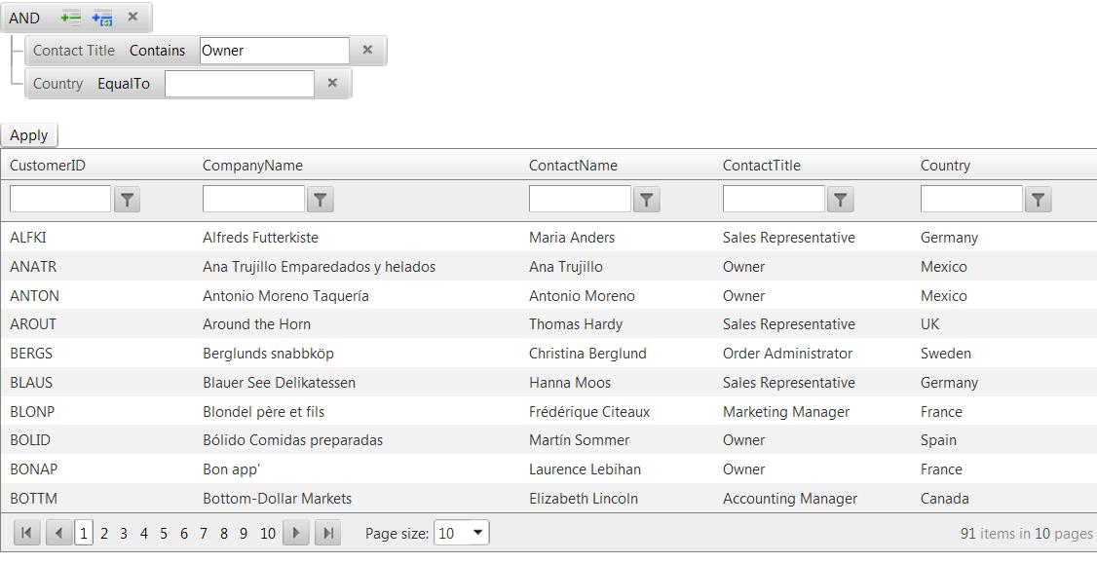This screenshot has height=563, width=1097.
Task: Change the Contains filter function
Action: point(157,51)
